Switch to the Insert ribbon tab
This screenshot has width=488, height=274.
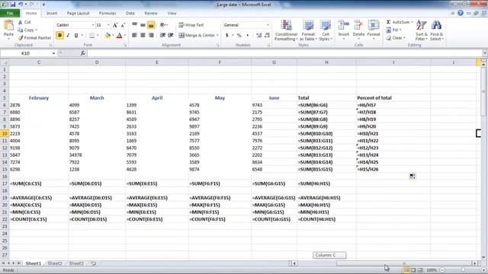pos(52,14)
